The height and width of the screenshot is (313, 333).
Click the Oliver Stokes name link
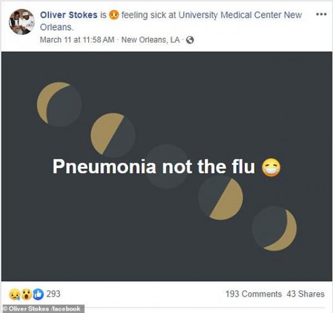tap(69, 16)
